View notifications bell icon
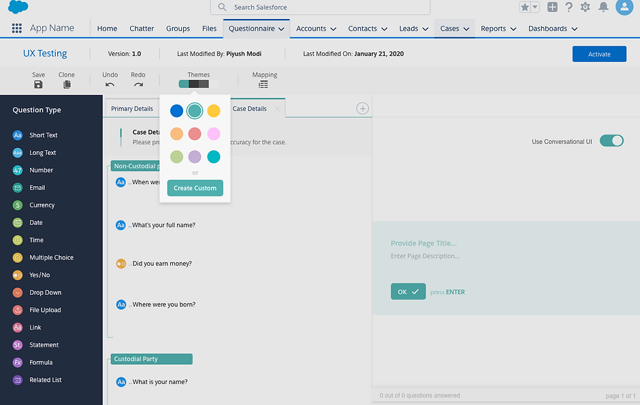The height and width of the screenshot is (405, 640). click(603, 7)
